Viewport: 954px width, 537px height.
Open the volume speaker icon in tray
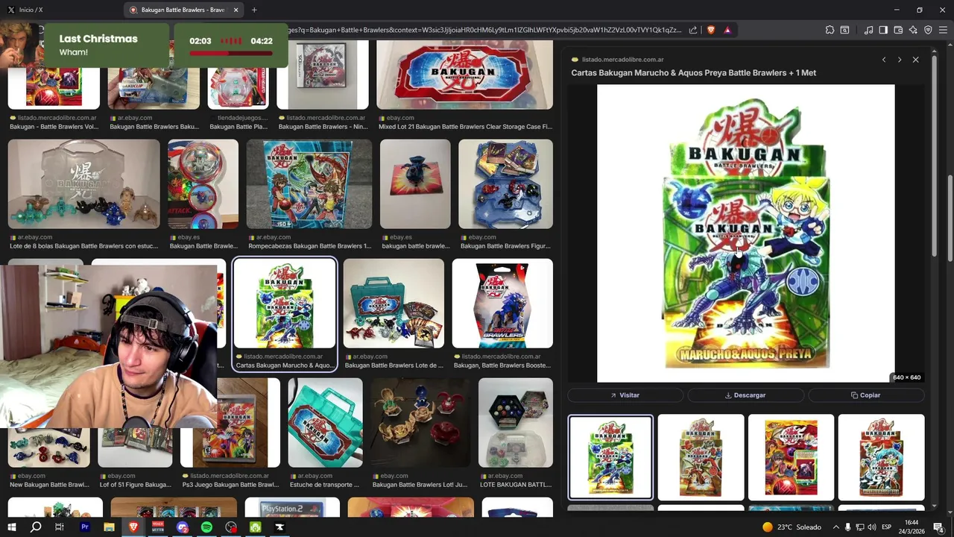tap(871, 527)
